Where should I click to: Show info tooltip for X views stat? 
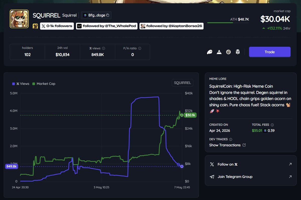(x=104, y=48)
